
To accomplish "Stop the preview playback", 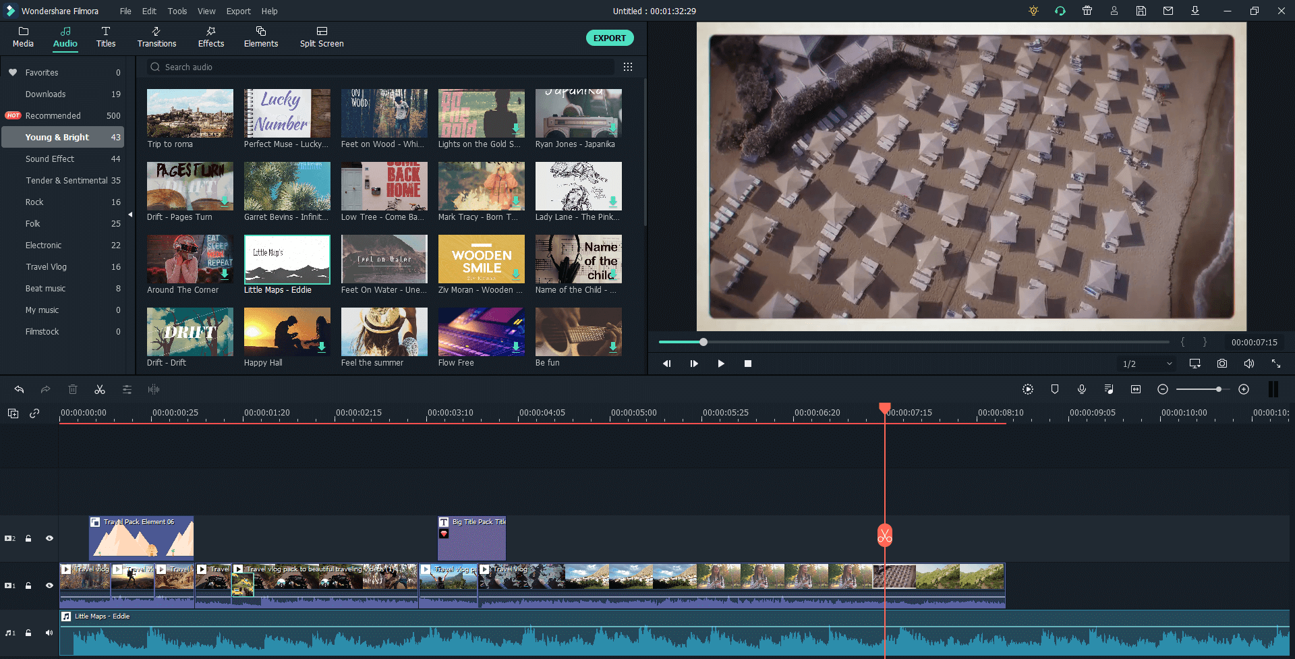I will pos(747,364).
